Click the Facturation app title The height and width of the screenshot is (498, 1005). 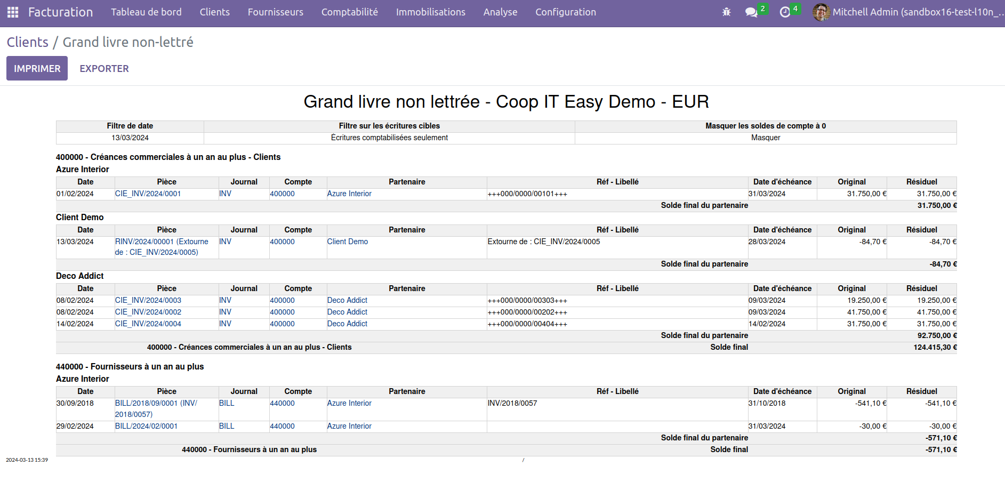point(60,12)
